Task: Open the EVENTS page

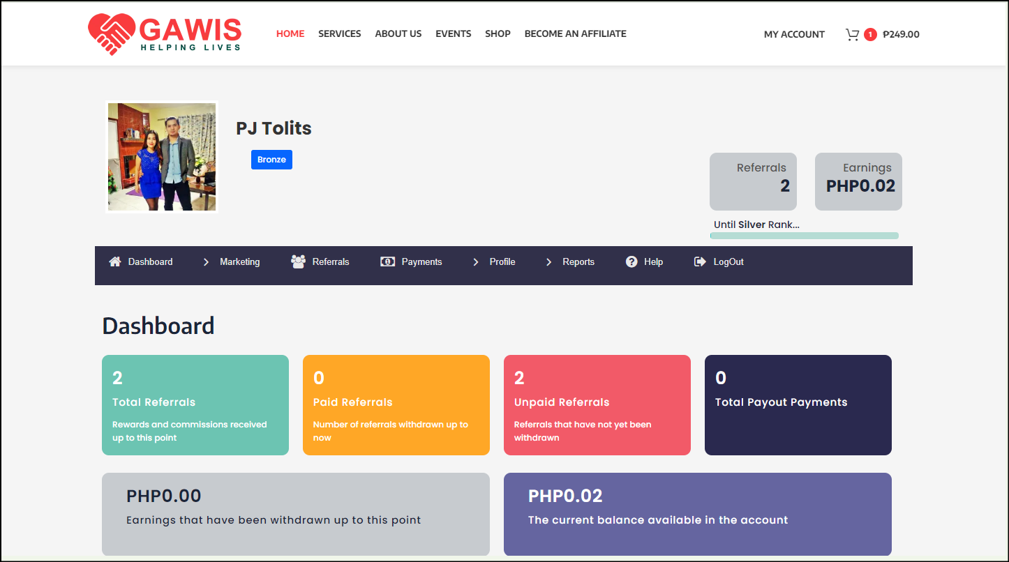Action: tap(453, 33)
